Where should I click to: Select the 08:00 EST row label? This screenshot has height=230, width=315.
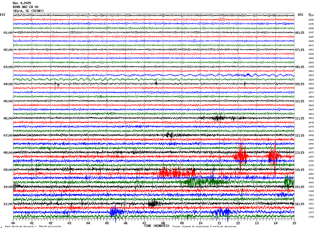point(8,153)
